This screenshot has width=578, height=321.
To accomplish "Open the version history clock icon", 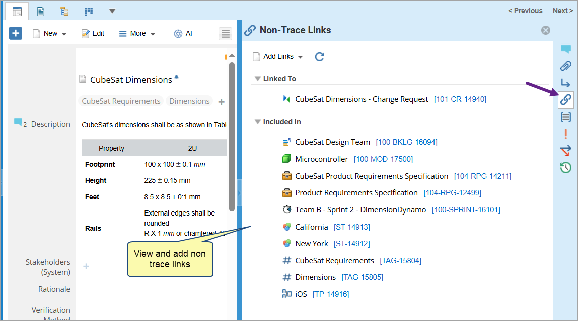I will 566,167.
